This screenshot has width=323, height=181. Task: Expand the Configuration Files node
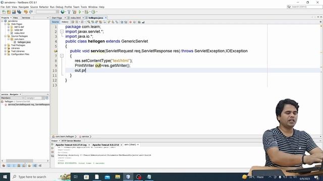coord(6,54)
